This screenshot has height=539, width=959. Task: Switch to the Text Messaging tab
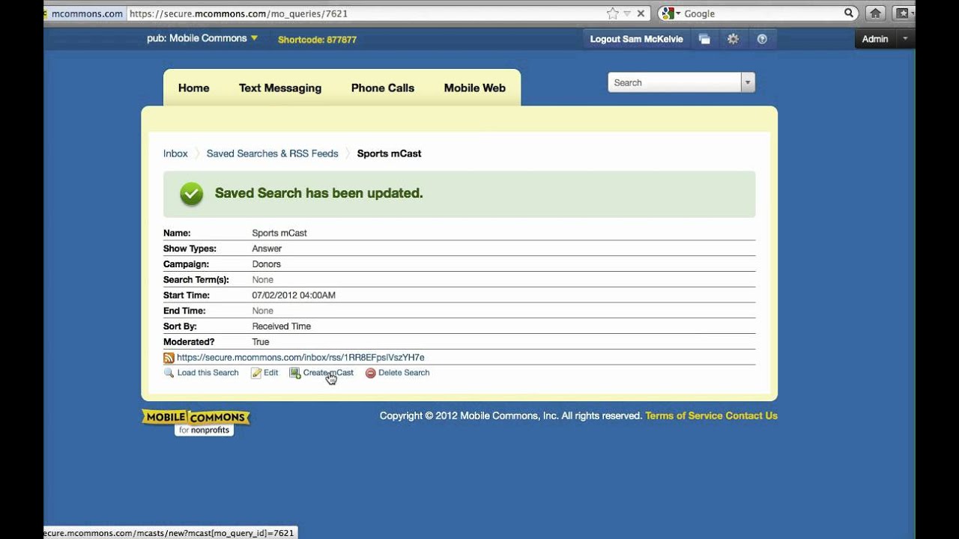(280, 88)
